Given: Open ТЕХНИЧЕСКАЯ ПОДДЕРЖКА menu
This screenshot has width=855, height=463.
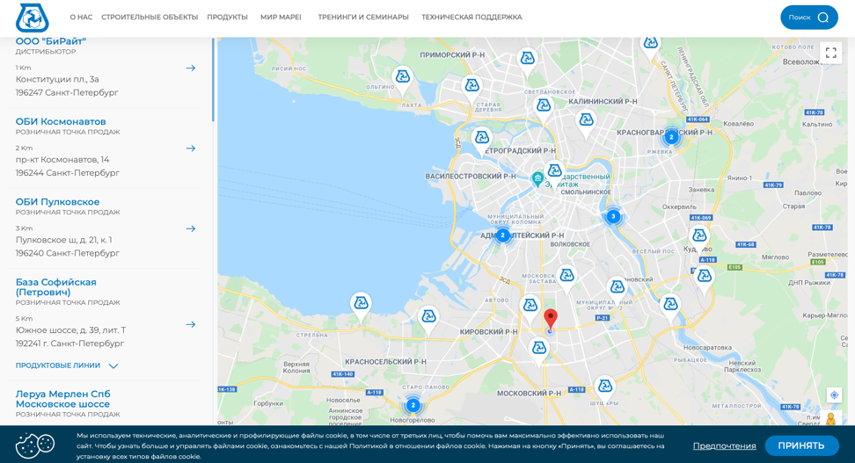Looking at the screenshot, I should pos(471,17).
